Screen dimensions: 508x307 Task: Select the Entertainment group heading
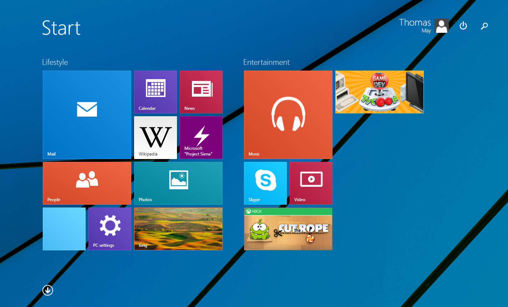coord(266,62)
